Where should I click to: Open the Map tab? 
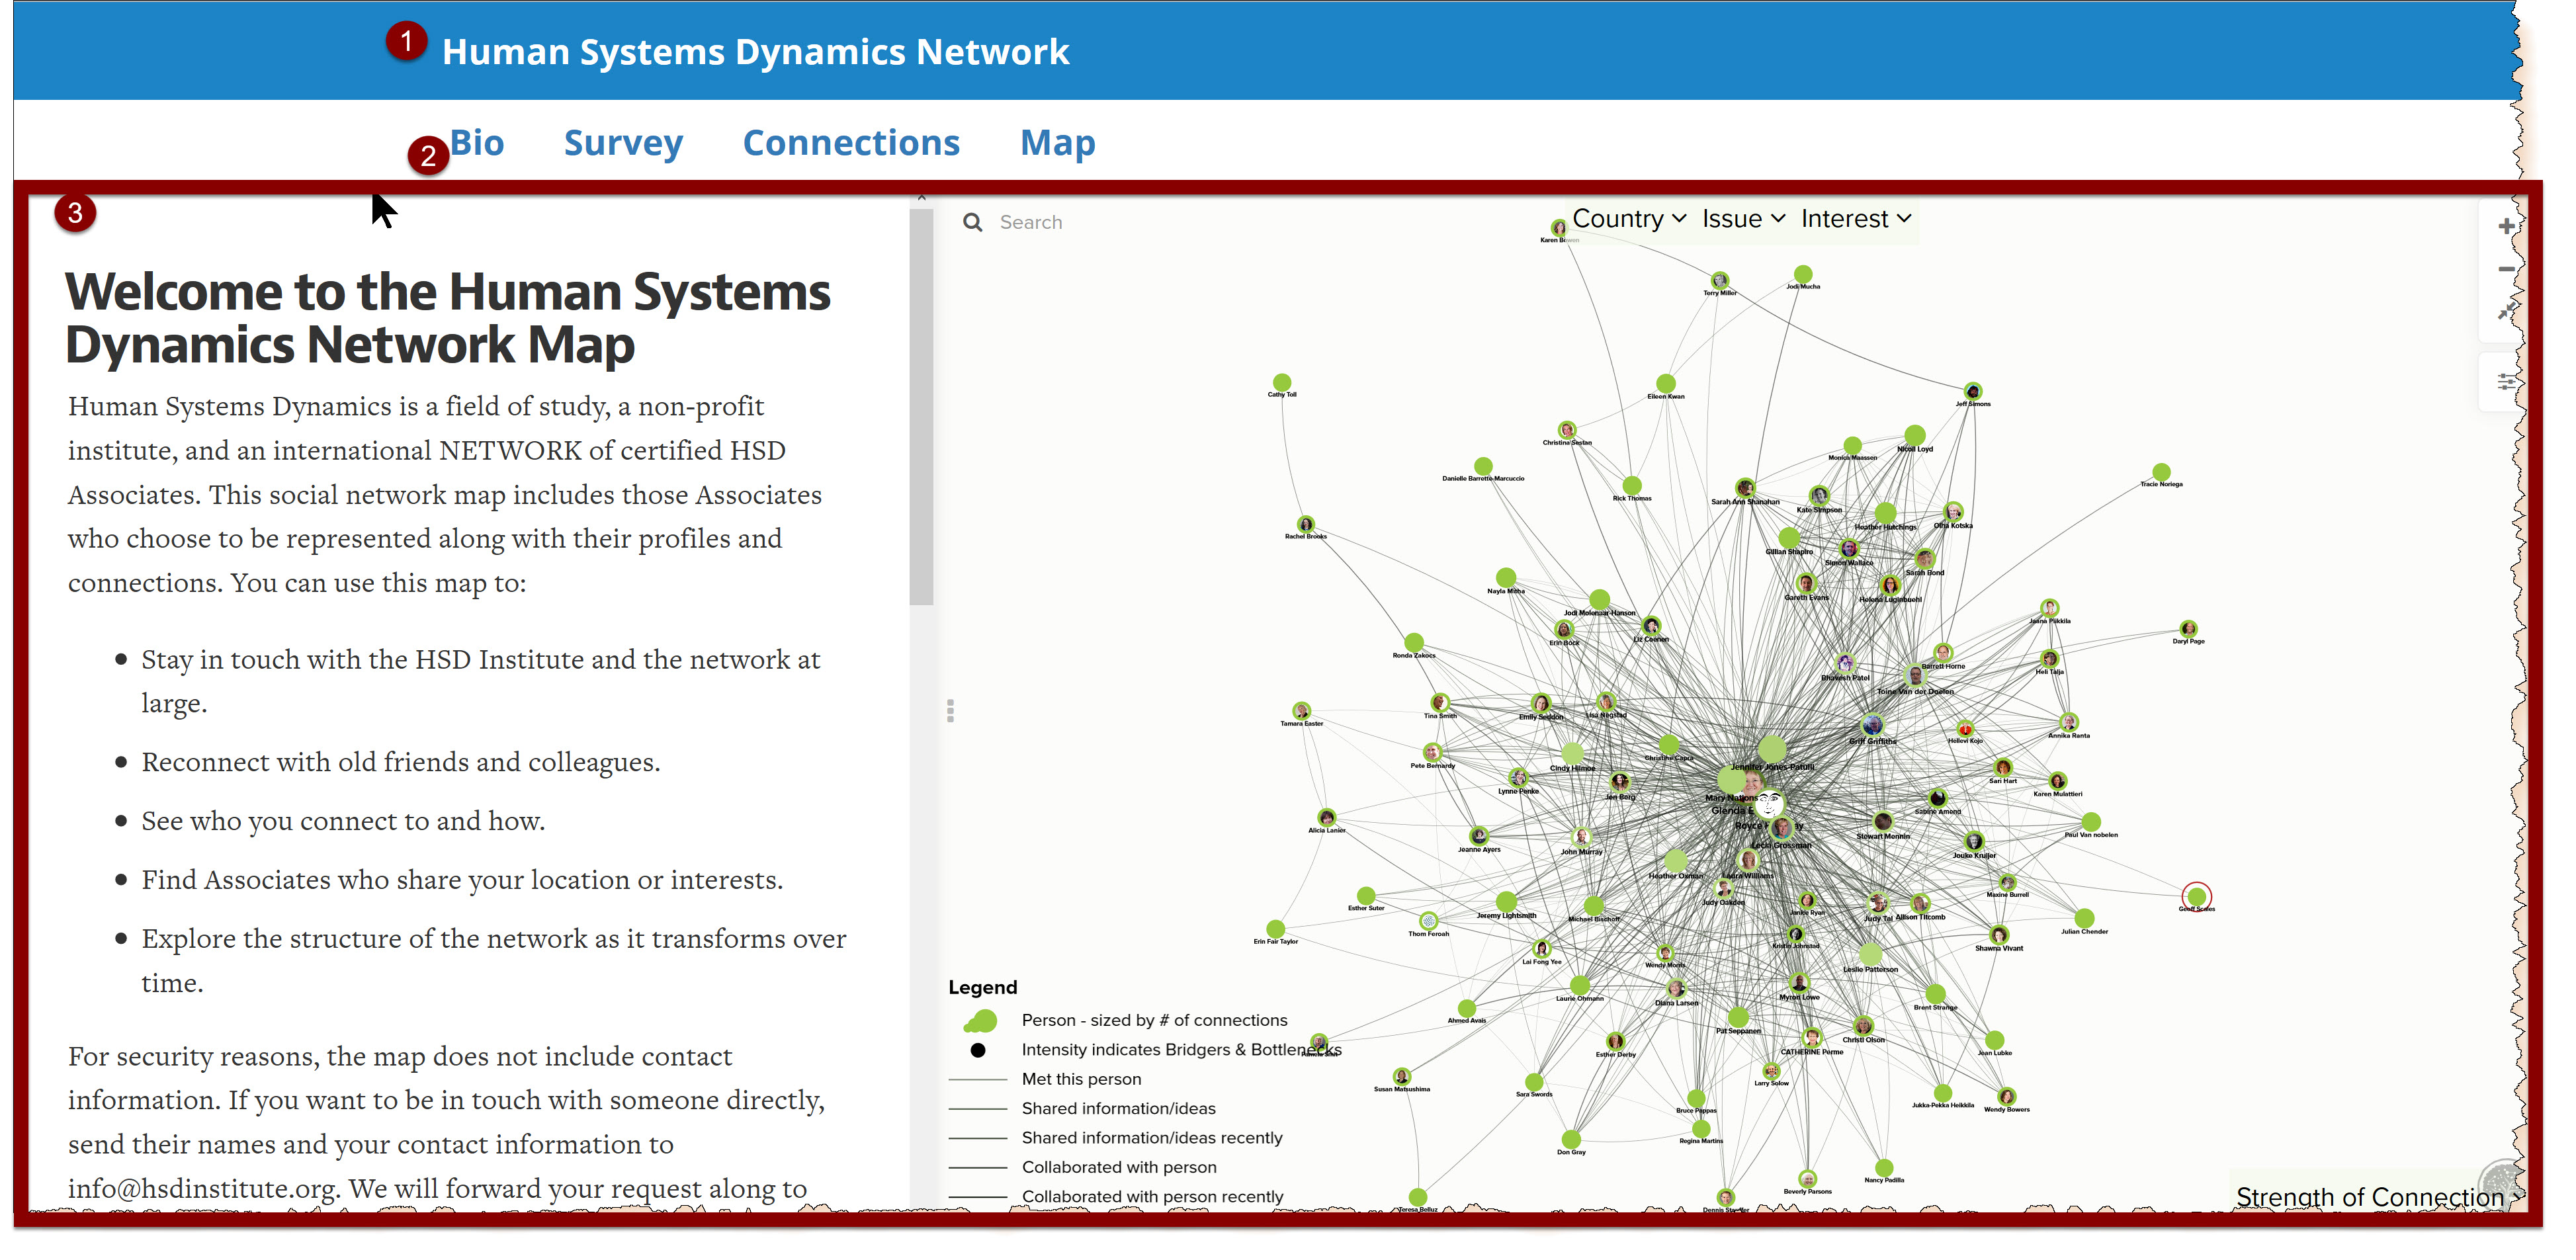[x=1057, y=143]
